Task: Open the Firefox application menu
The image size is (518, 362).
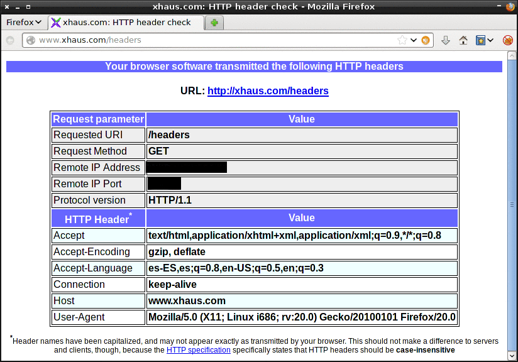Action: pyautogui.click(x=24, y=23)
